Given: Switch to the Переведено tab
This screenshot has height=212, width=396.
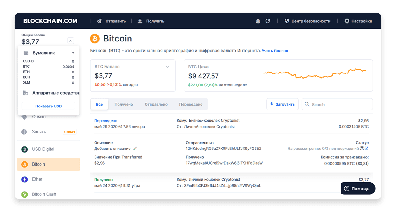Looking at the screenshot, I should [191, 104].
